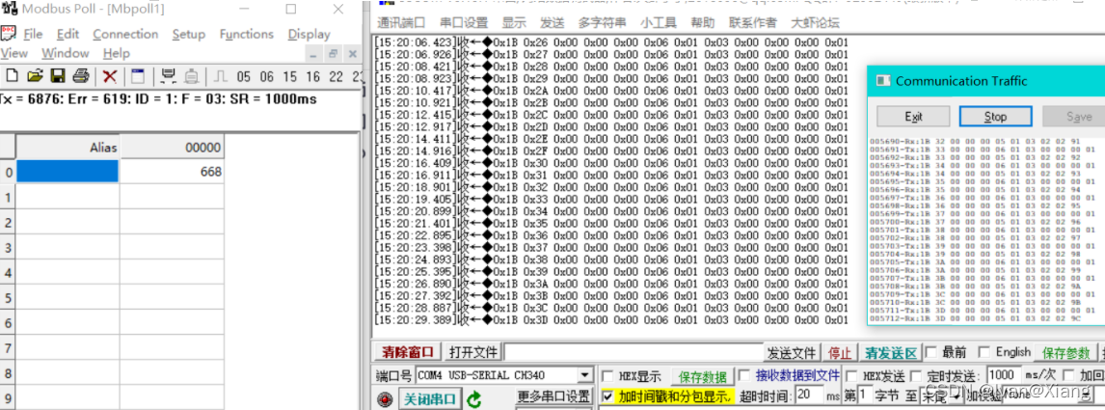Click the Modbus Poll title bar app icon

point(10,9)
